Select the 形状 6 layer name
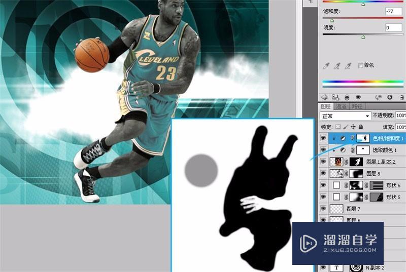406x272 pixels. [x=393, y=185]
